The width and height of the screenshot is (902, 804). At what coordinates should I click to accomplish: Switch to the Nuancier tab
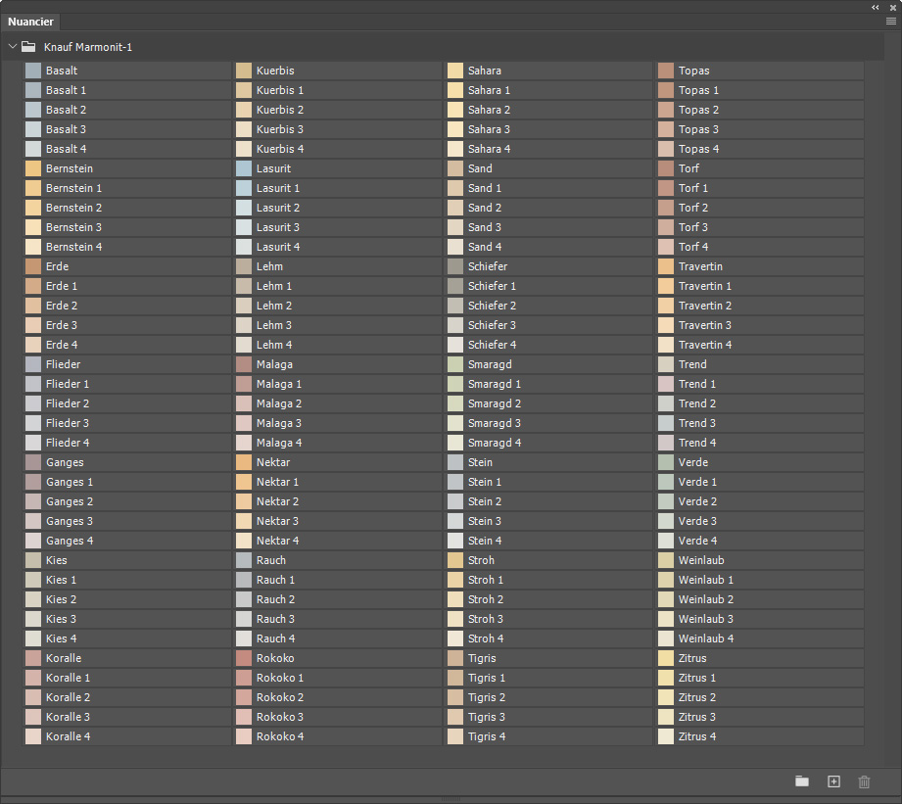click(30, 22)
